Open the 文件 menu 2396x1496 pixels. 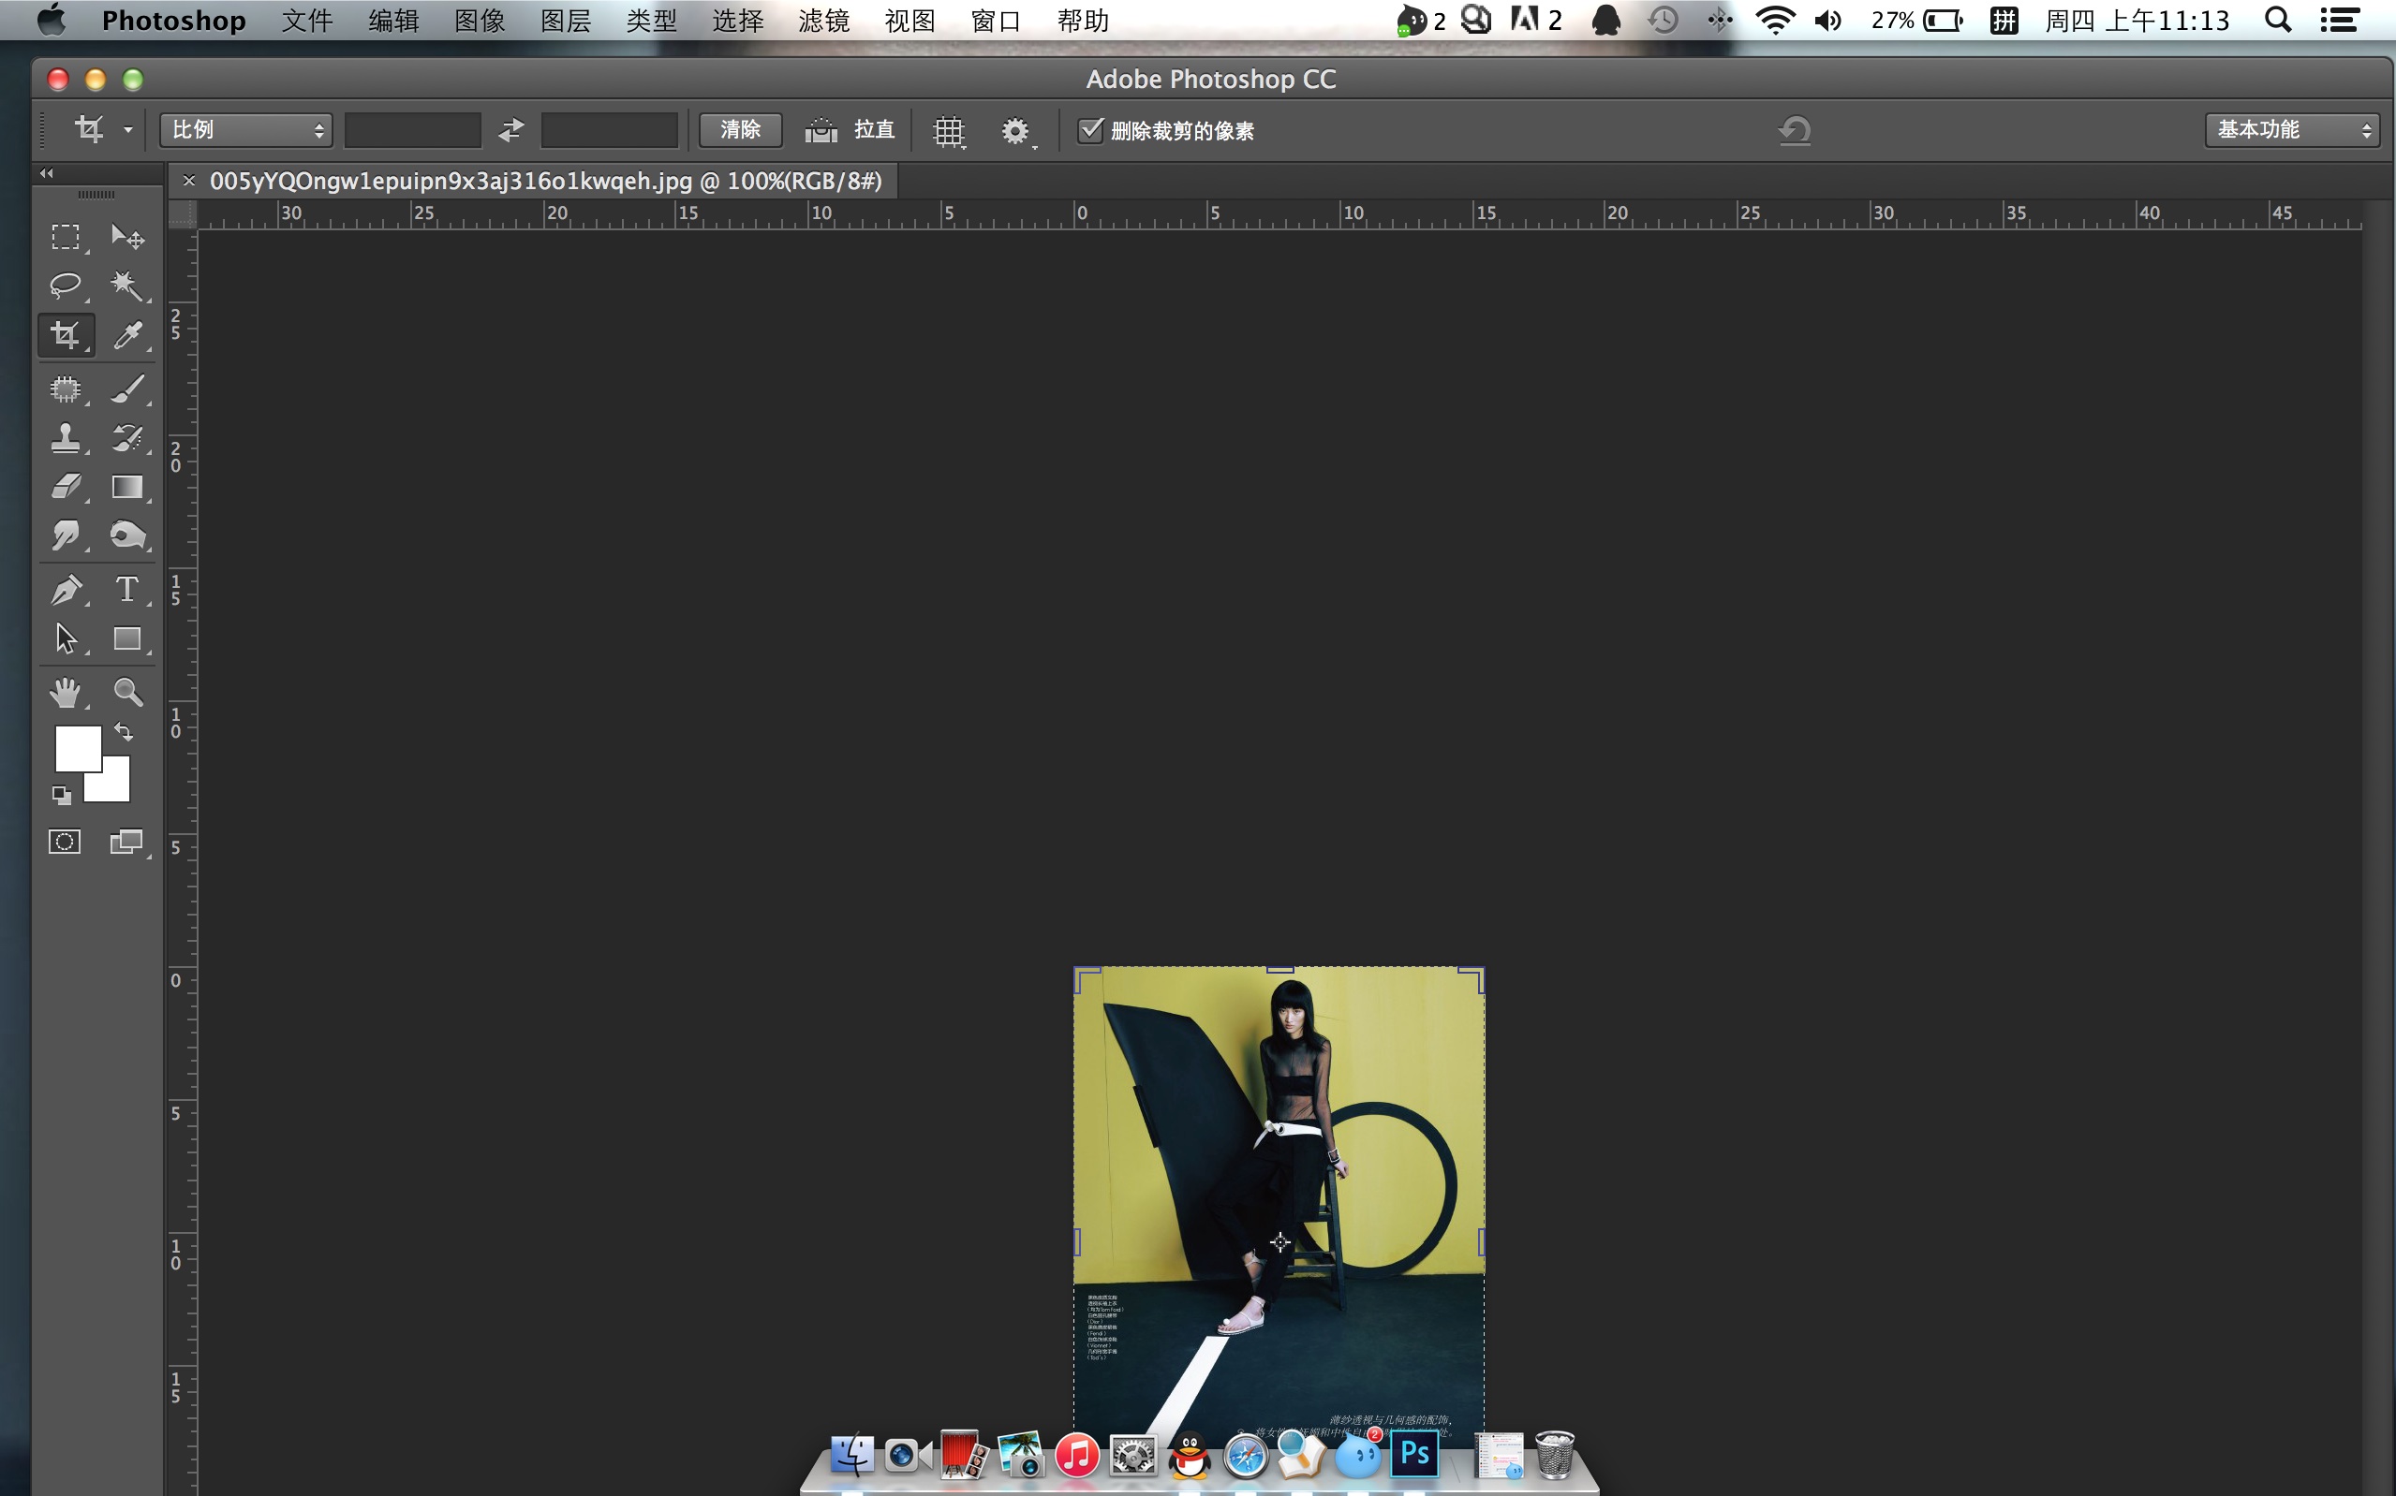(307, 21)
